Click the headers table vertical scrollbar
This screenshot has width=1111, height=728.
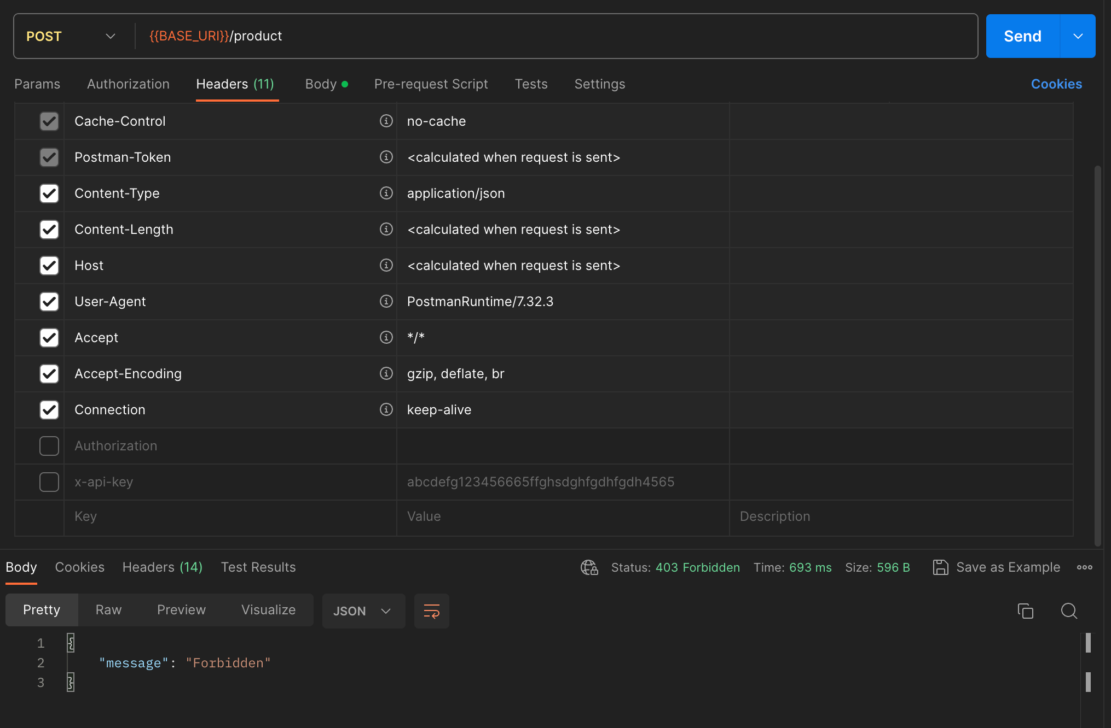tap(1097, 355)
